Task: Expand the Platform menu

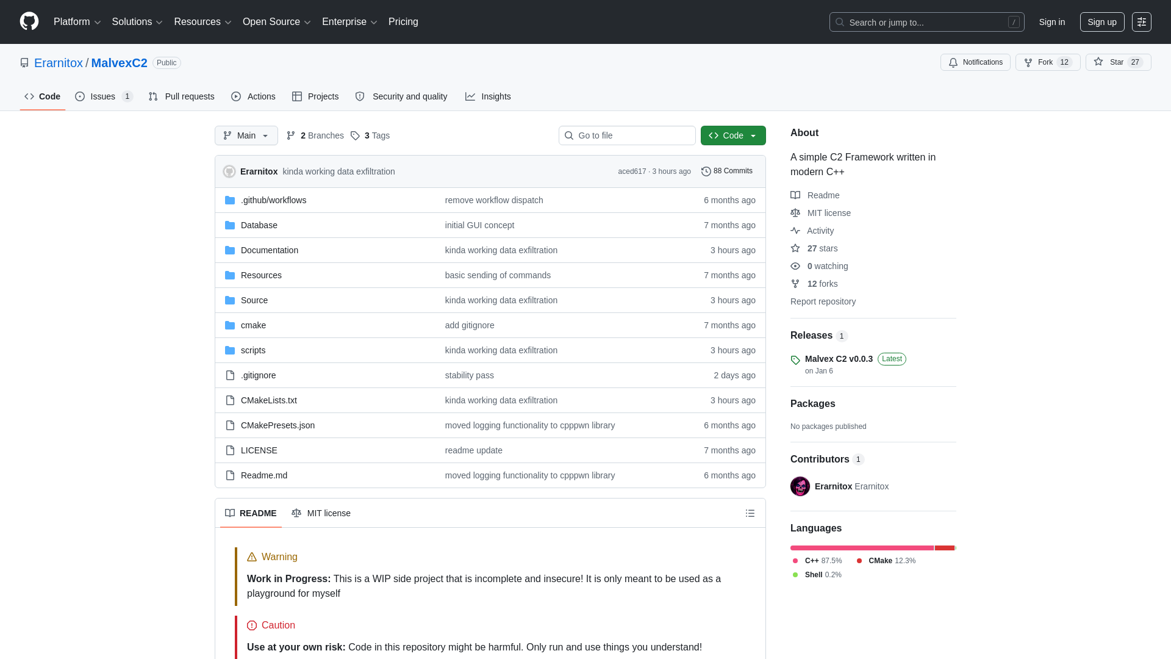Action: [77, 22]
